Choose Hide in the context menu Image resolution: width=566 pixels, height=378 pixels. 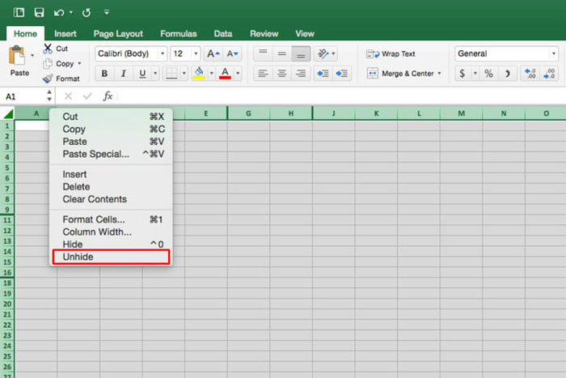coord(111,244)
